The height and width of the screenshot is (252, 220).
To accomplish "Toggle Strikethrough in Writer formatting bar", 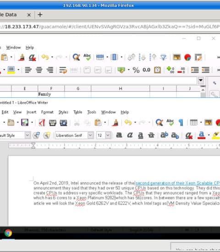I will 151,135.
